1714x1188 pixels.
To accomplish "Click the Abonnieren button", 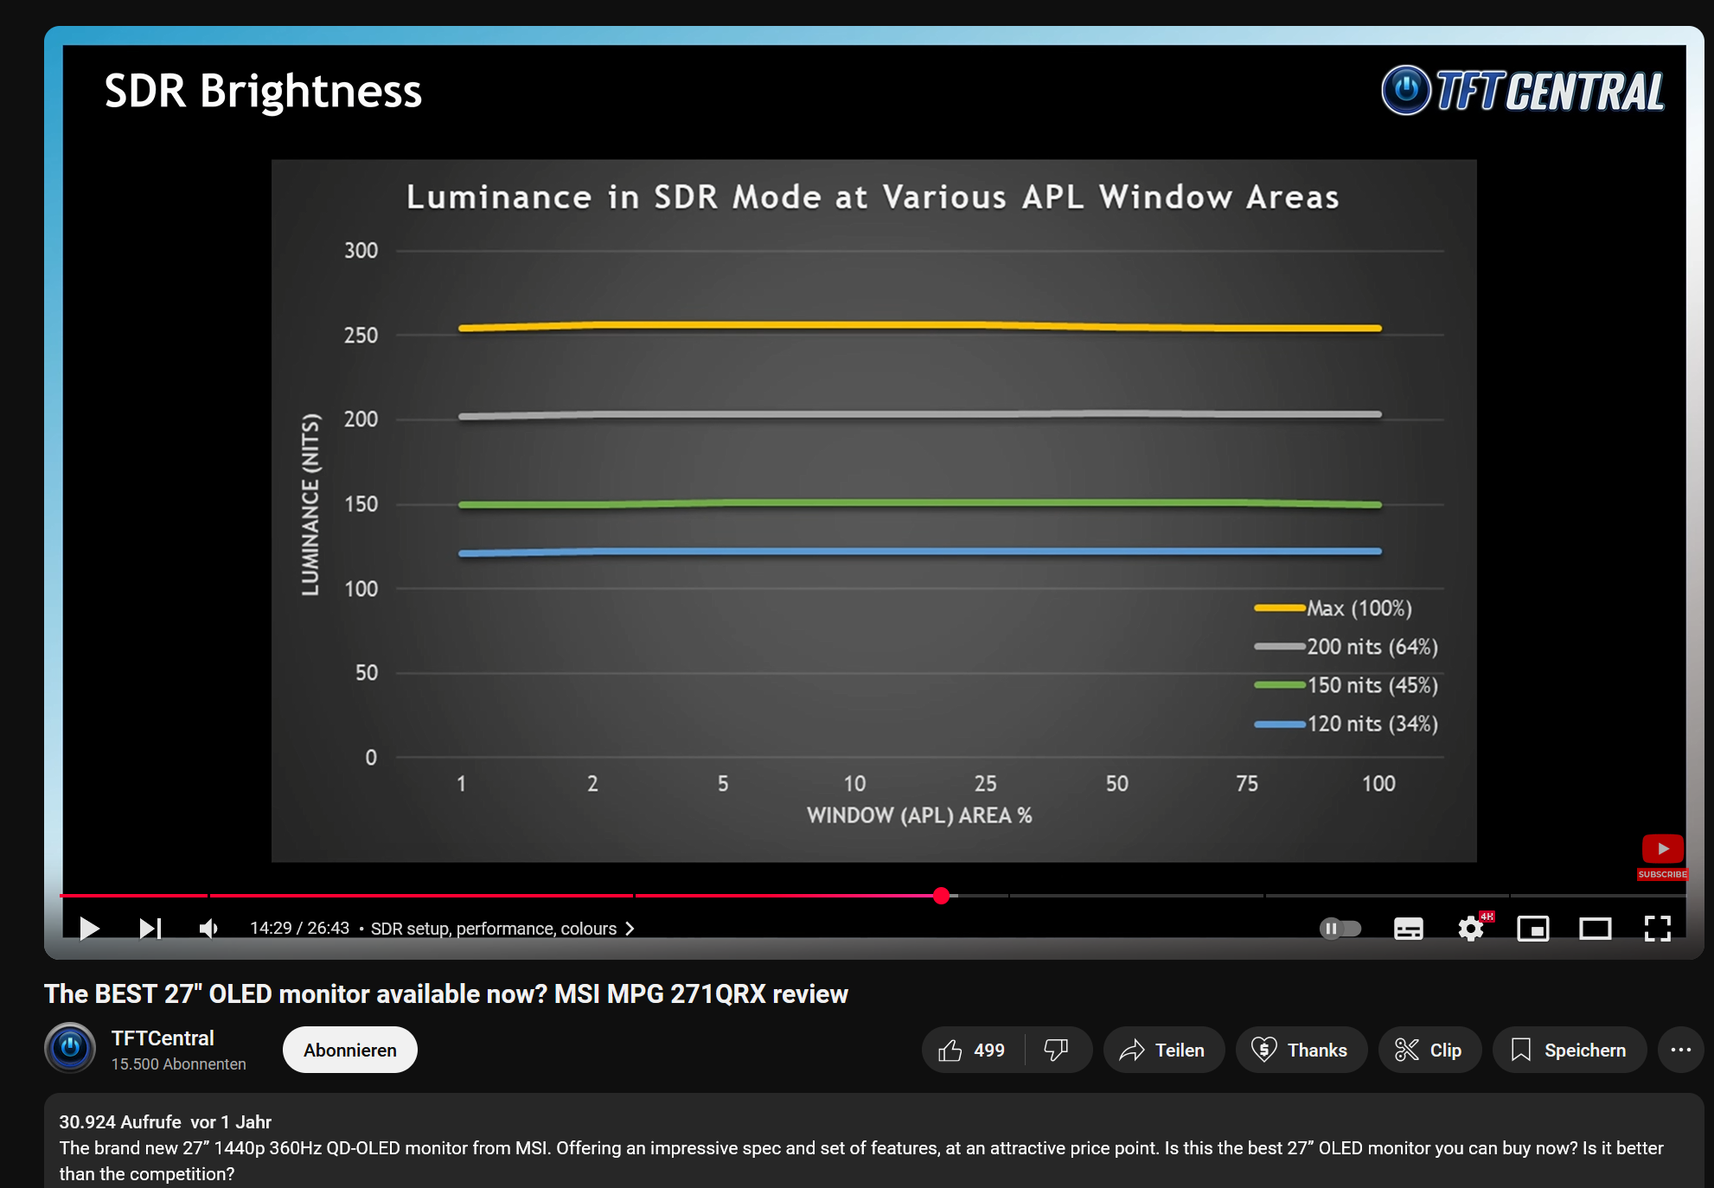I will 349,1050.
